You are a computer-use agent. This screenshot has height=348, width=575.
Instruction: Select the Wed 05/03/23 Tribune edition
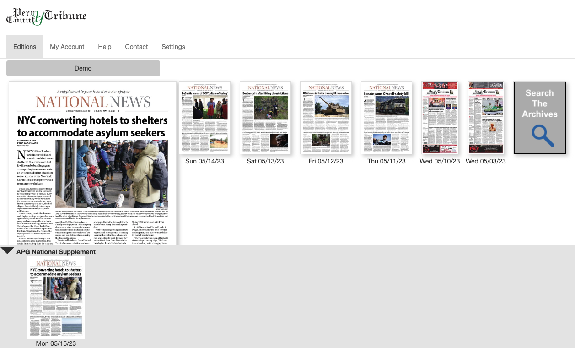coord(485,118)
